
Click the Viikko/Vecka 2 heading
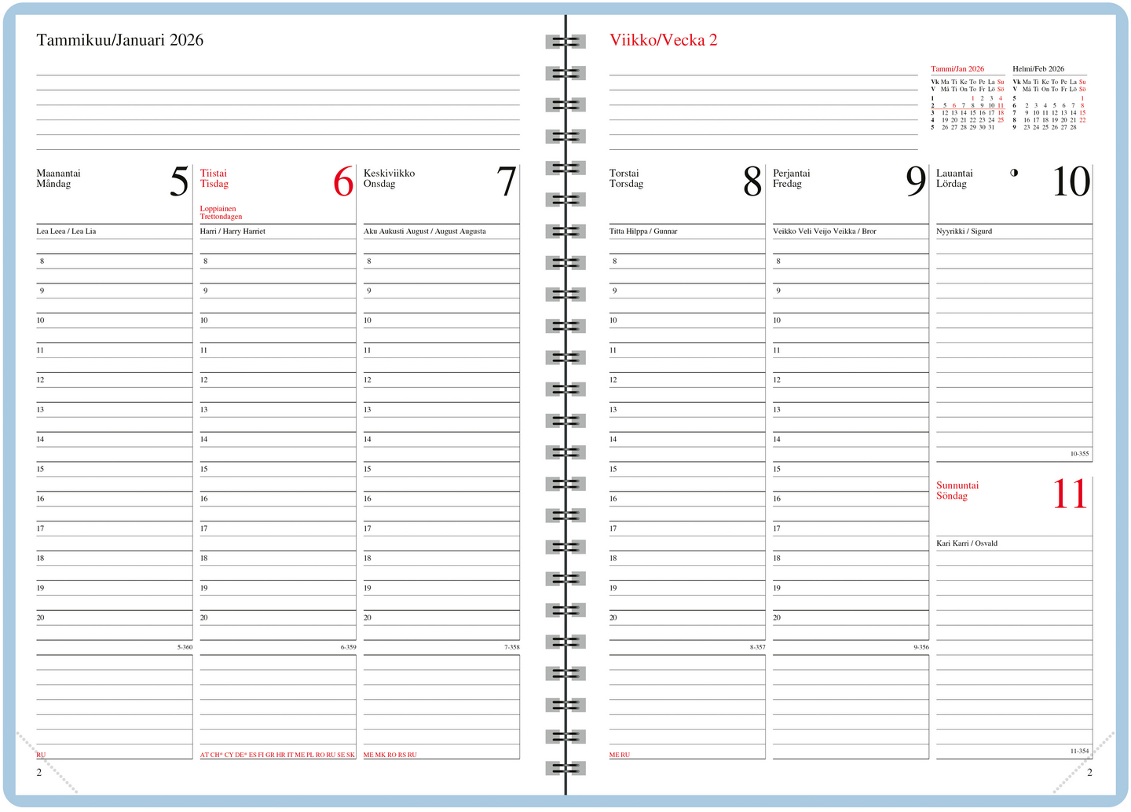(x=663, y=40)
